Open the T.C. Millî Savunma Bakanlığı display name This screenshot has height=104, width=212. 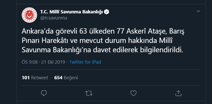71,12
